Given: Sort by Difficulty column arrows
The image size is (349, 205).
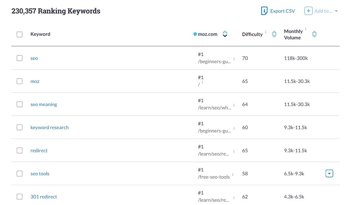Looking at the screenshot, I should [x=274, y=34].
